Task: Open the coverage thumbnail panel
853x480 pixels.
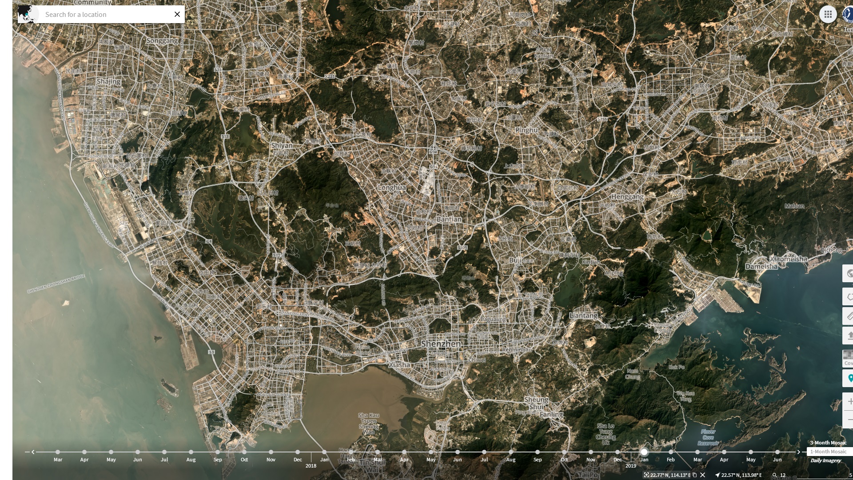Action: click(x=848, y=358)
